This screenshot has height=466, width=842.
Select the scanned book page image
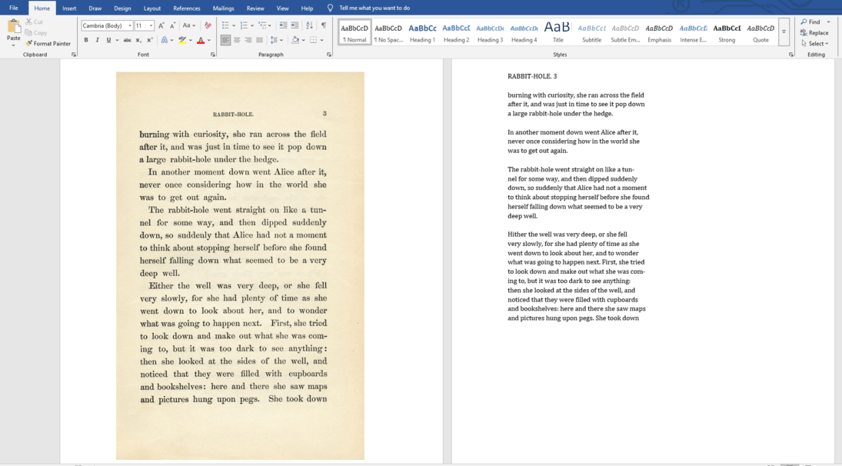click(240, 266)
